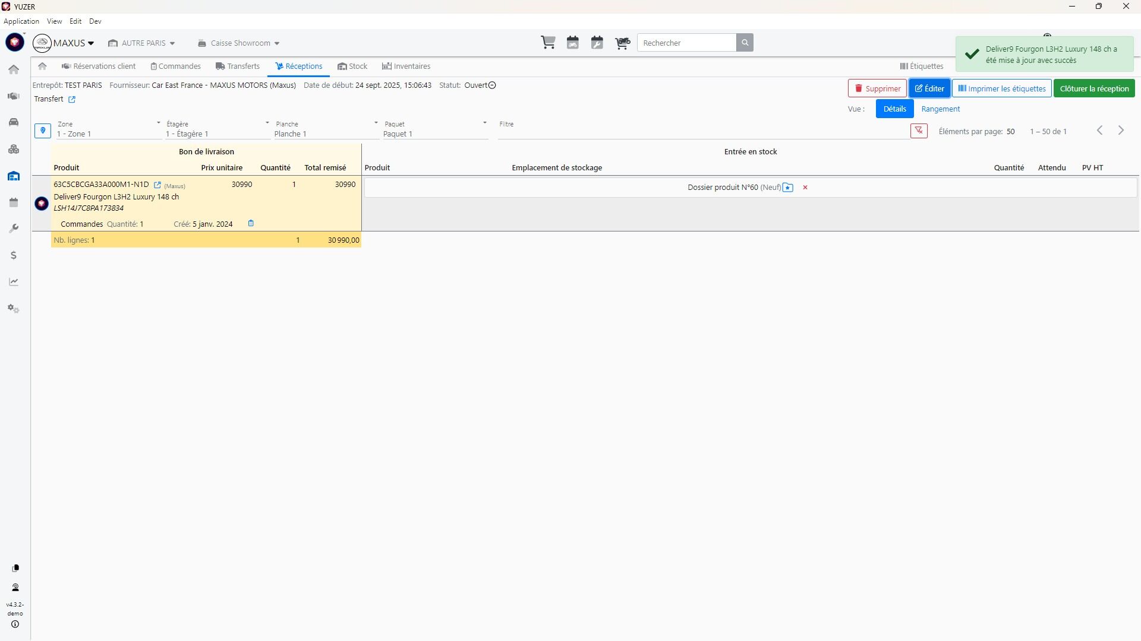
Task: Expand the Caisse Showroom dropdown
Action: (239, 43)
